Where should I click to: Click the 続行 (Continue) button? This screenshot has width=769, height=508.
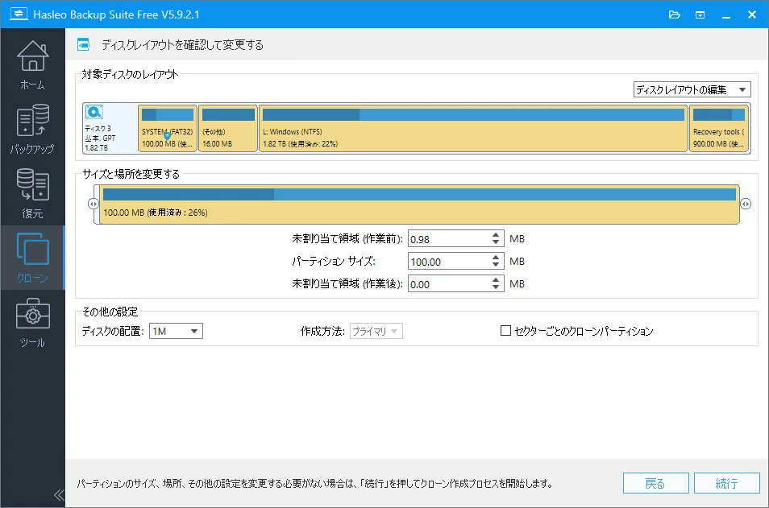point(727,484)
